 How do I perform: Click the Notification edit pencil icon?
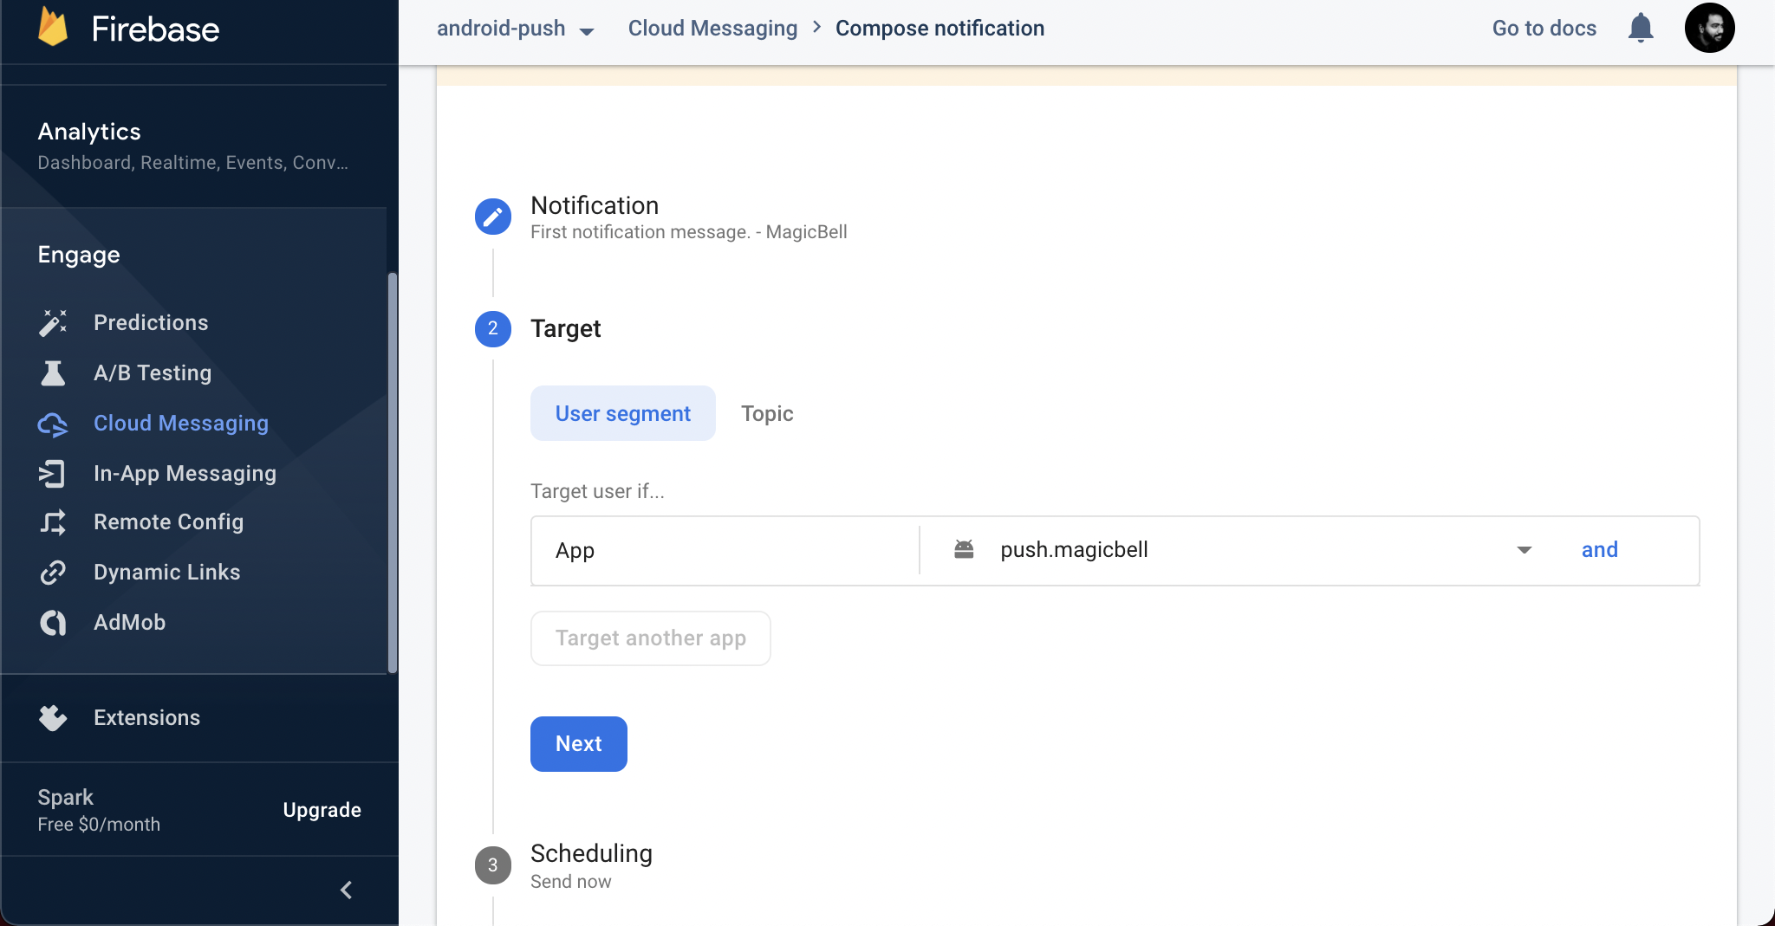(492, 216)
